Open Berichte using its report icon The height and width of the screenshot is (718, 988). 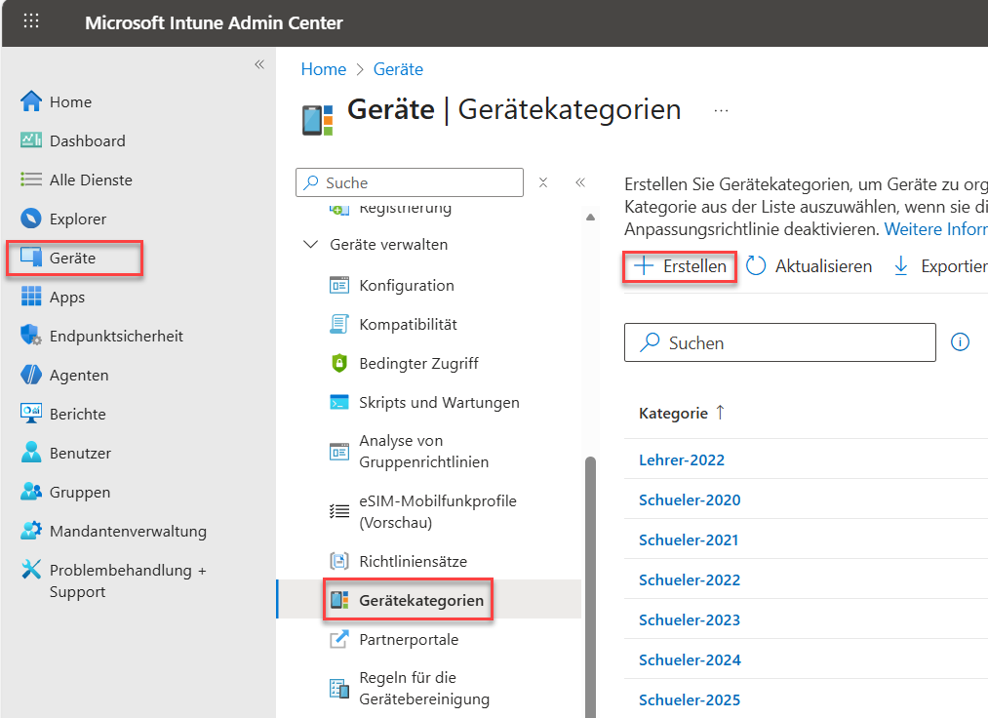(31, 414)
